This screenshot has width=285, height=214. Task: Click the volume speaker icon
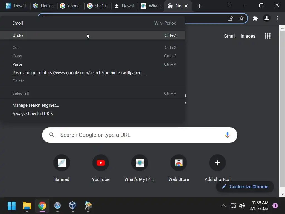[x=242, y=206]
